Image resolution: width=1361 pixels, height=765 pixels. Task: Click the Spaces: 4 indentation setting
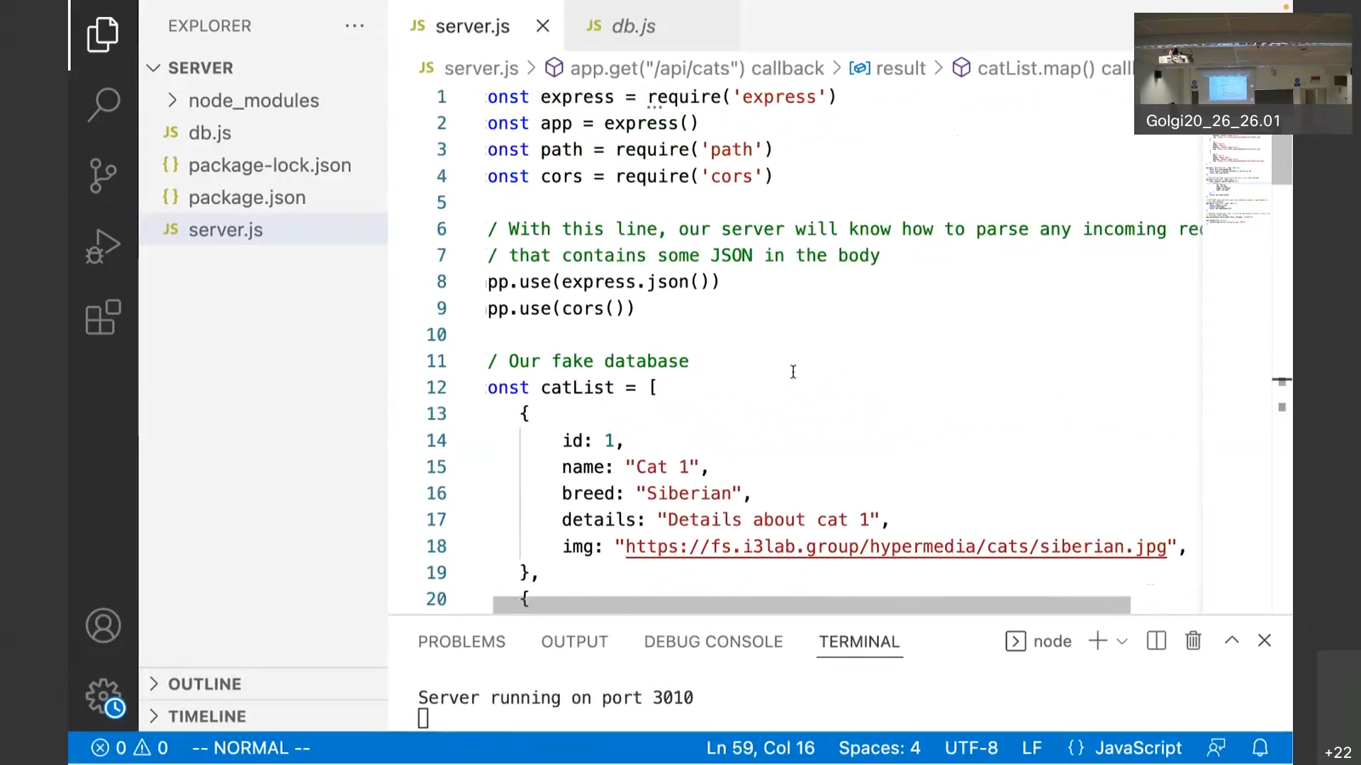[x=879, y=748]
